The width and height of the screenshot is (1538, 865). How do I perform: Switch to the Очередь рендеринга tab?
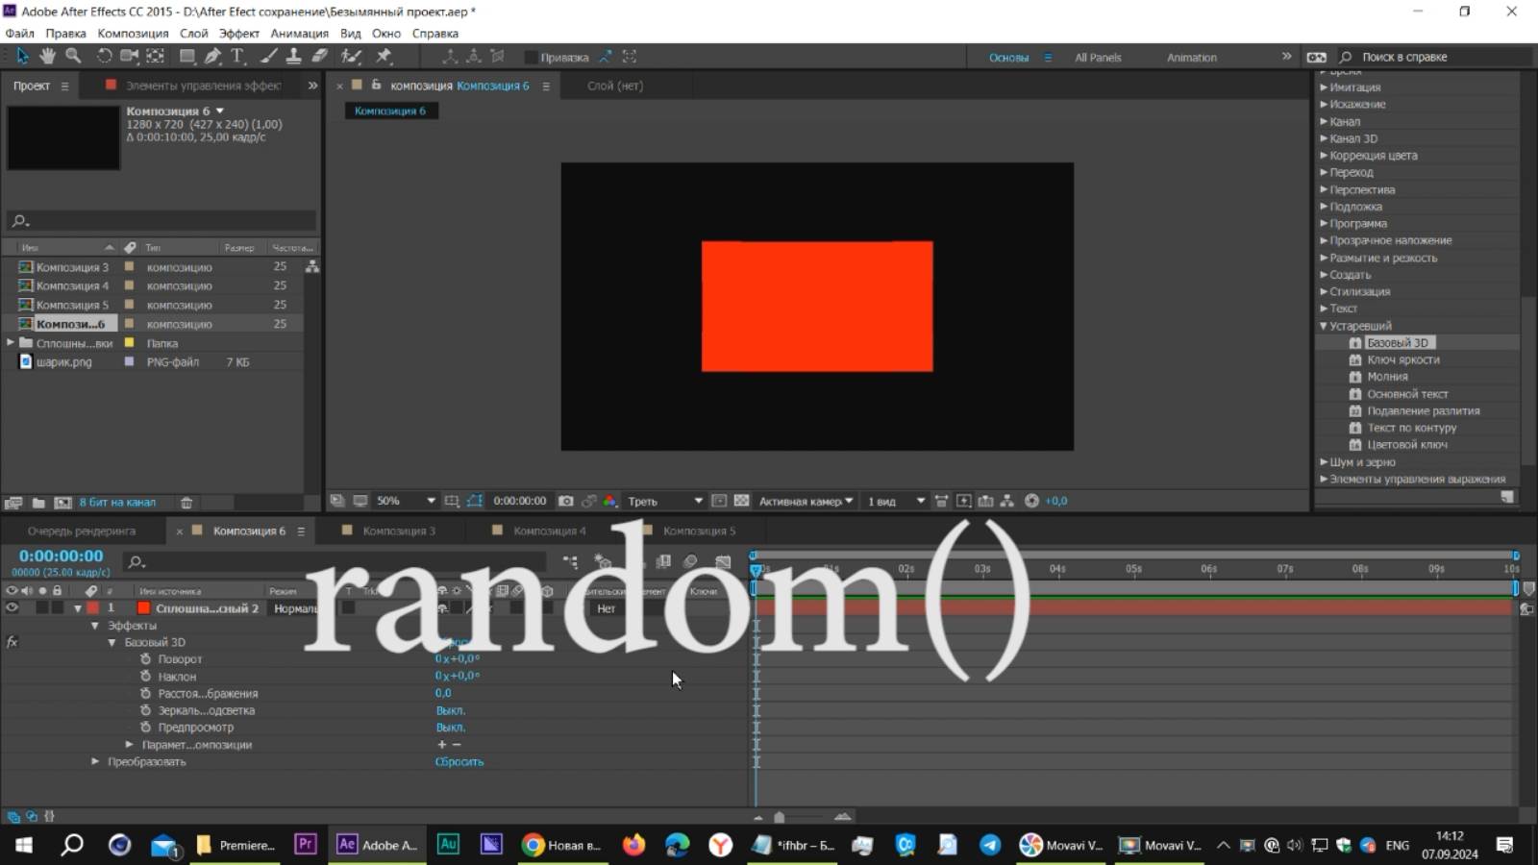tap(82, 531)
